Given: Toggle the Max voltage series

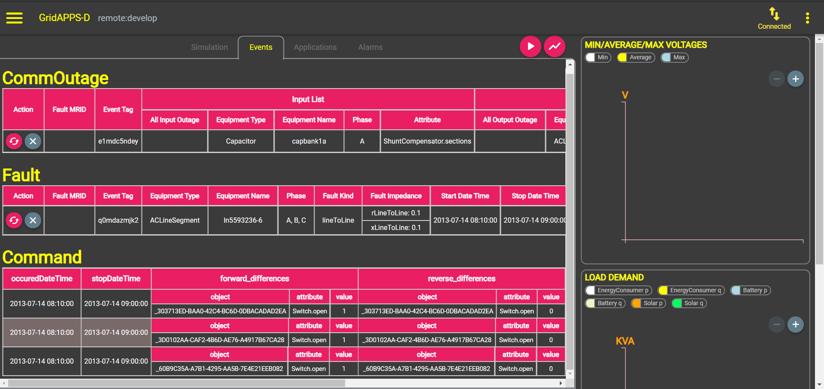Looking at the screenshot, I should [675, 58].
